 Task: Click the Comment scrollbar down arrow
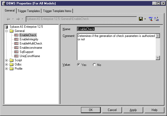(158, 58)
